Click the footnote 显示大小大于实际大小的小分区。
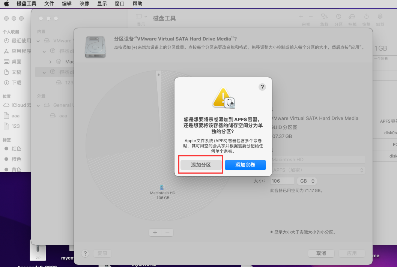Viewport: 397px width, 267px height. click(x=305, y=232)
